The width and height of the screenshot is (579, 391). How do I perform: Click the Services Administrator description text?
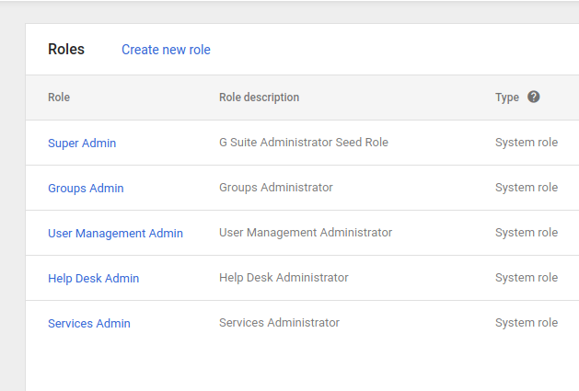[x=279, y=323]
